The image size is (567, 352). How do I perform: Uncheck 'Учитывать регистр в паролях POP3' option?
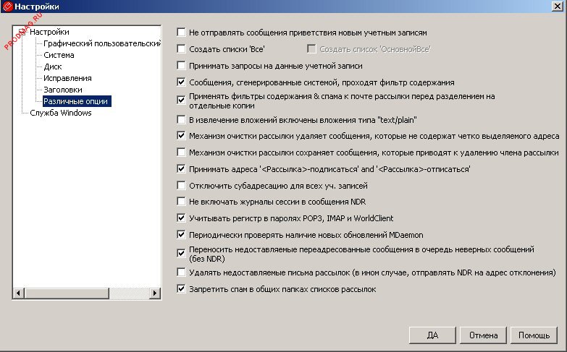182,218
